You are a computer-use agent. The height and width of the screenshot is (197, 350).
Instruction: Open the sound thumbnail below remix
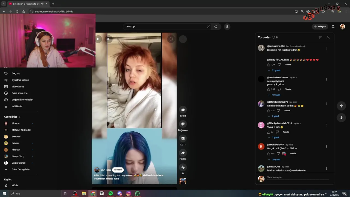(183, 181)
